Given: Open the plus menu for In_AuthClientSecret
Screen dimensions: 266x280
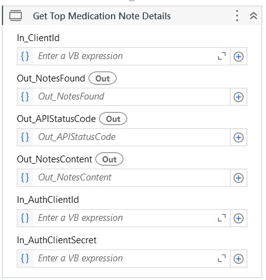Looking at the screenshot, I should coord(239,259).
